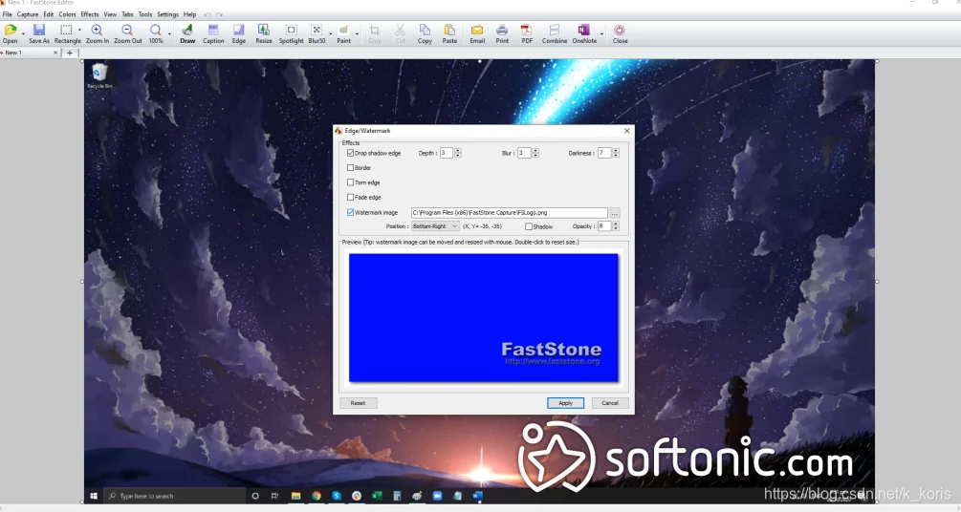Open File Explorer from the taskbar
Image resolution: width=961 pixels, height=512 pixels.
[x=296, y=496]
